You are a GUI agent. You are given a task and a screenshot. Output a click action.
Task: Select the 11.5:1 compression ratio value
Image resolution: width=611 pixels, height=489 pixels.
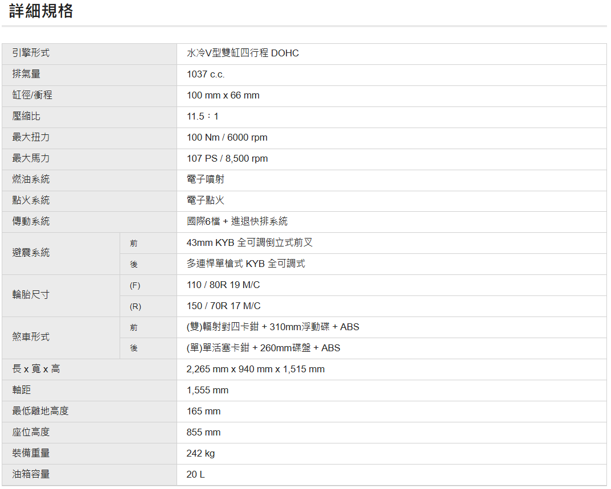point(202,117)
